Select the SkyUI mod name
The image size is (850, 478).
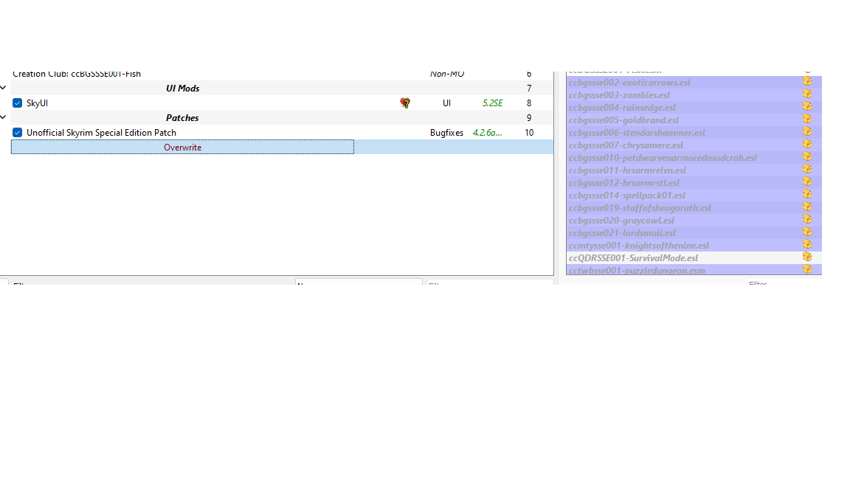click(37, 103)
